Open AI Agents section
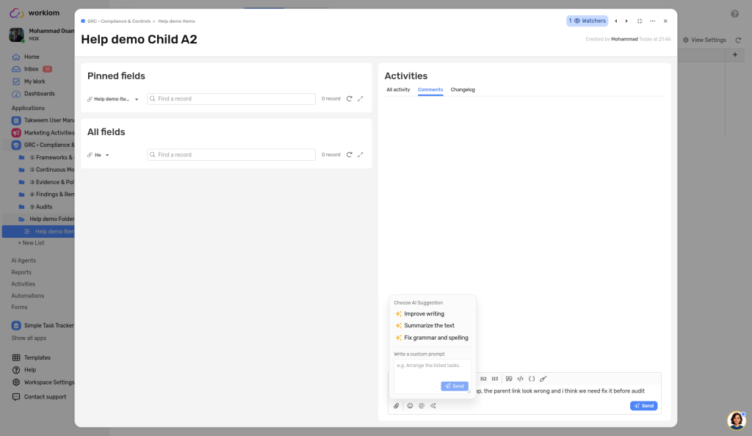Screen dimensions: 752x436 pyautogui.click(x=23, y=261)
